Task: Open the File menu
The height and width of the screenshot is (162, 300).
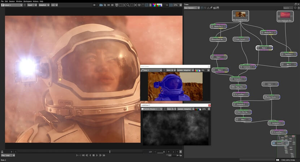Action: pos(2,1)
